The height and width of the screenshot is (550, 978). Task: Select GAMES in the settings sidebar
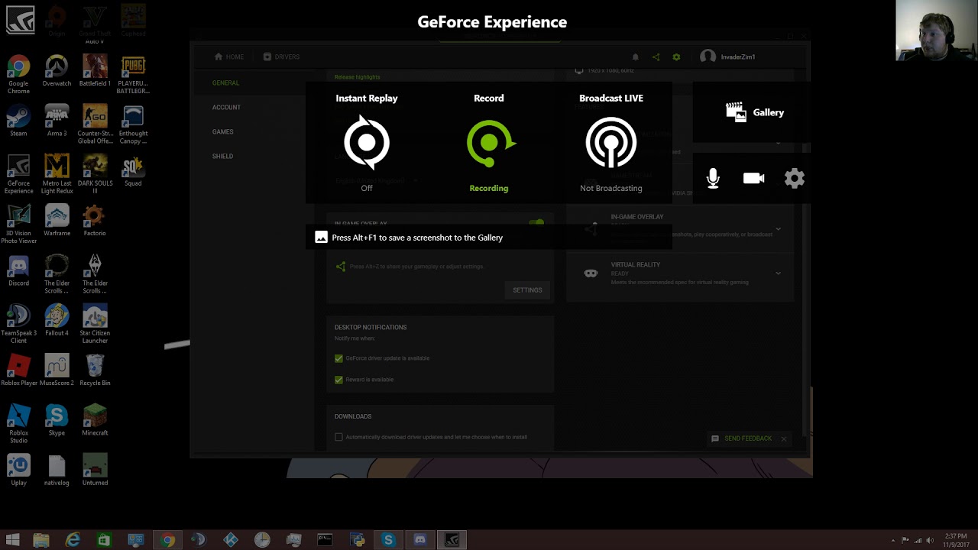pyautogui.click(x=222, y=131)
